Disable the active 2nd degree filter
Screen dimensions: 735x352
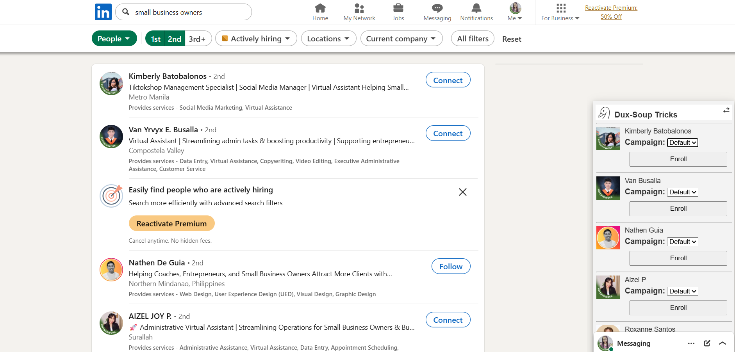175,39
